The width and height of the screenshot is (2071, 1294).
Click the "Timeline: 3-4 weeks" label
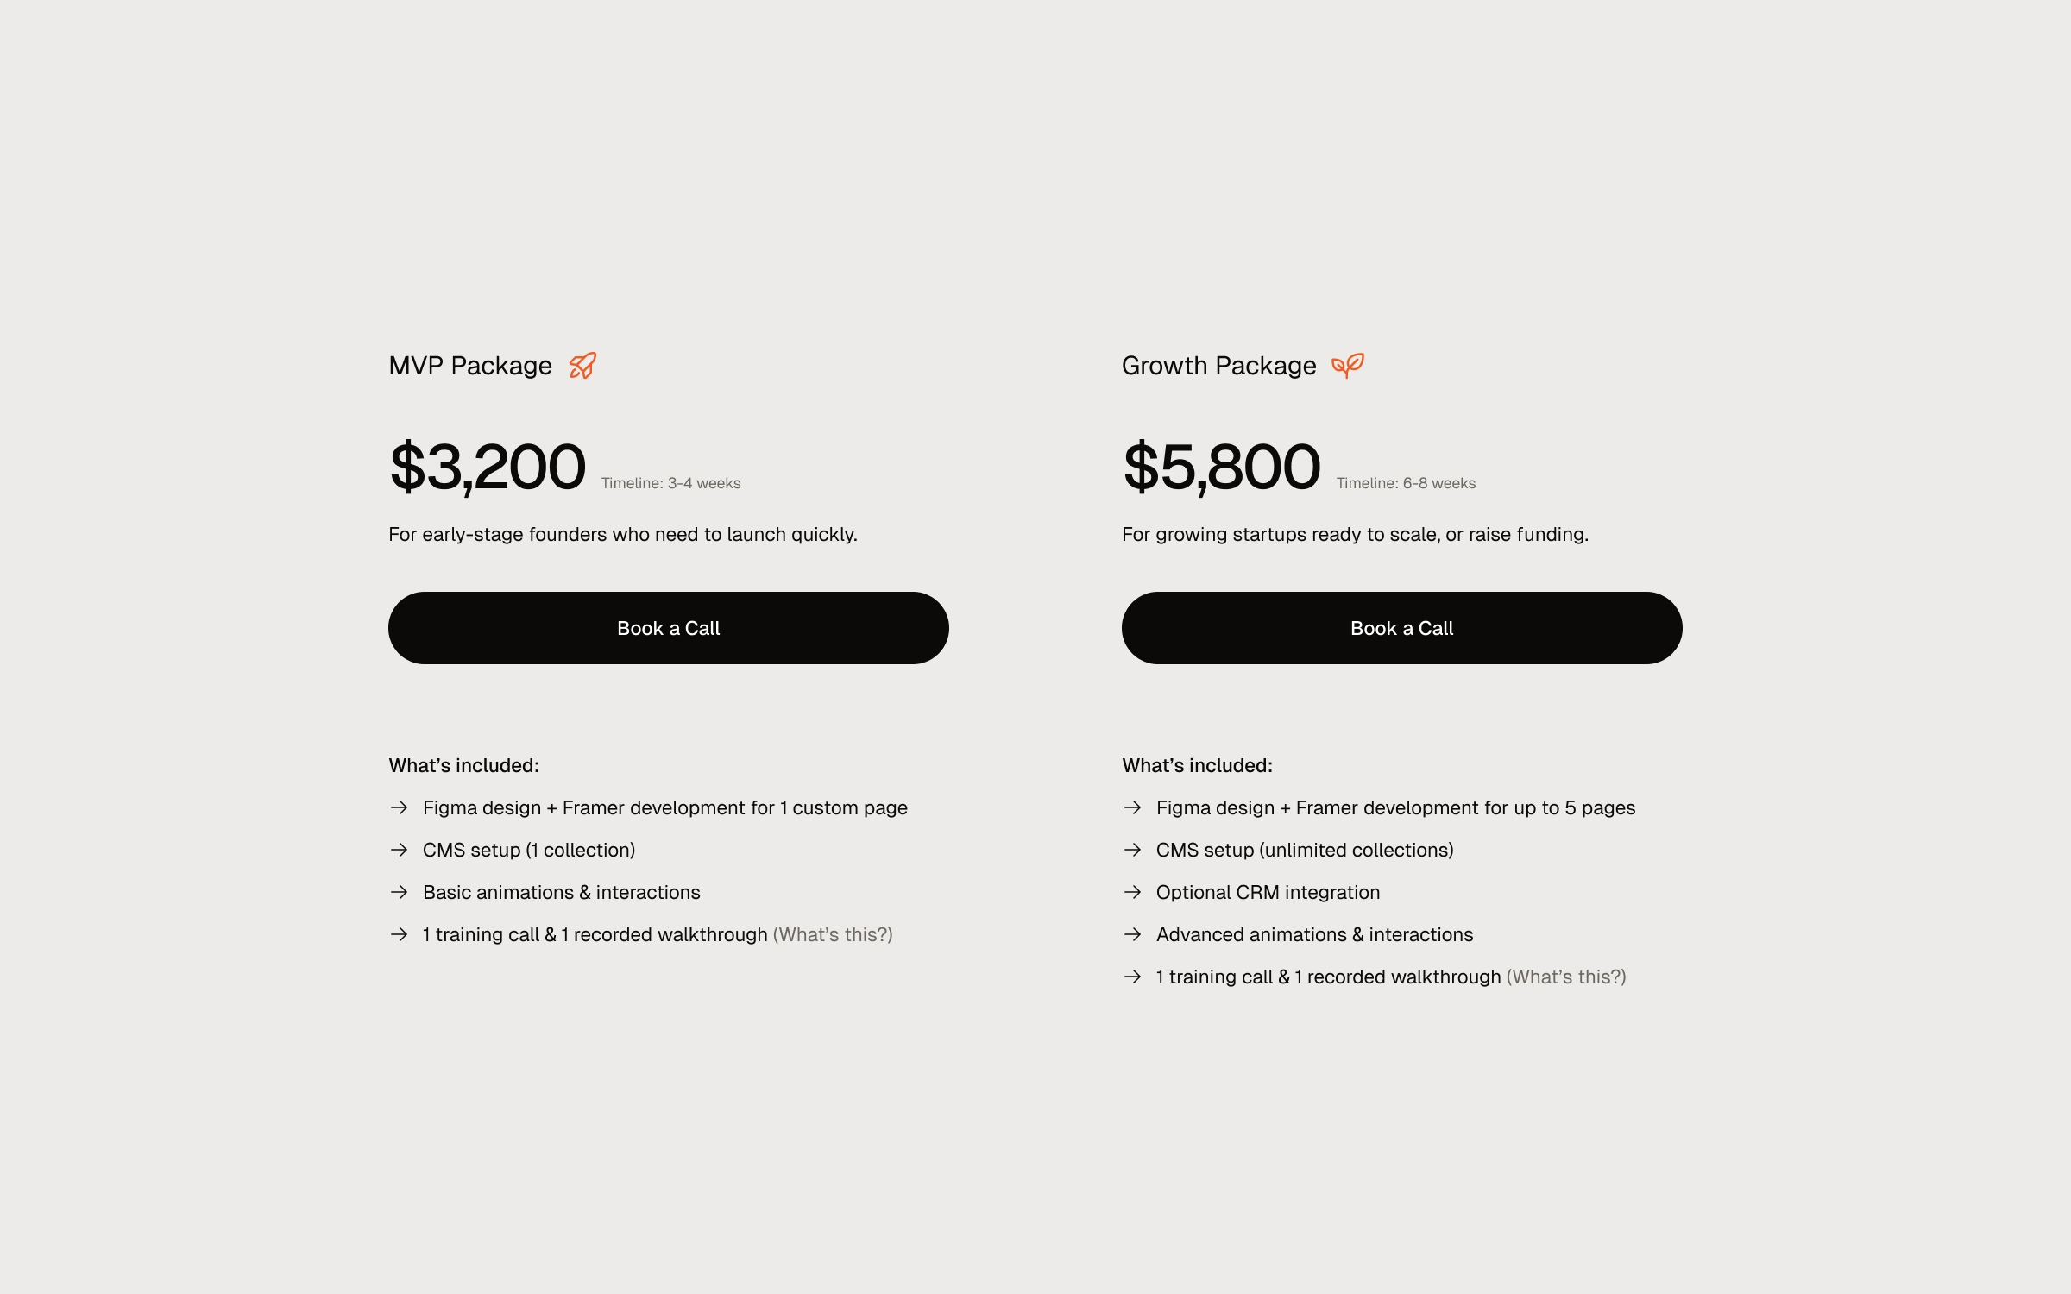point(670,483)
